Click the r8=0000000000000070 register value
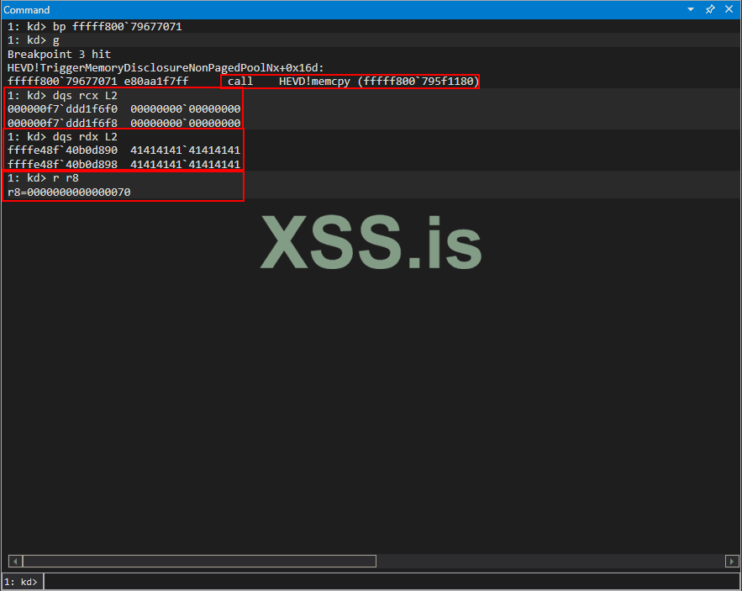The image size is (742, 591). pyautogui.click(x=69, y=193)
